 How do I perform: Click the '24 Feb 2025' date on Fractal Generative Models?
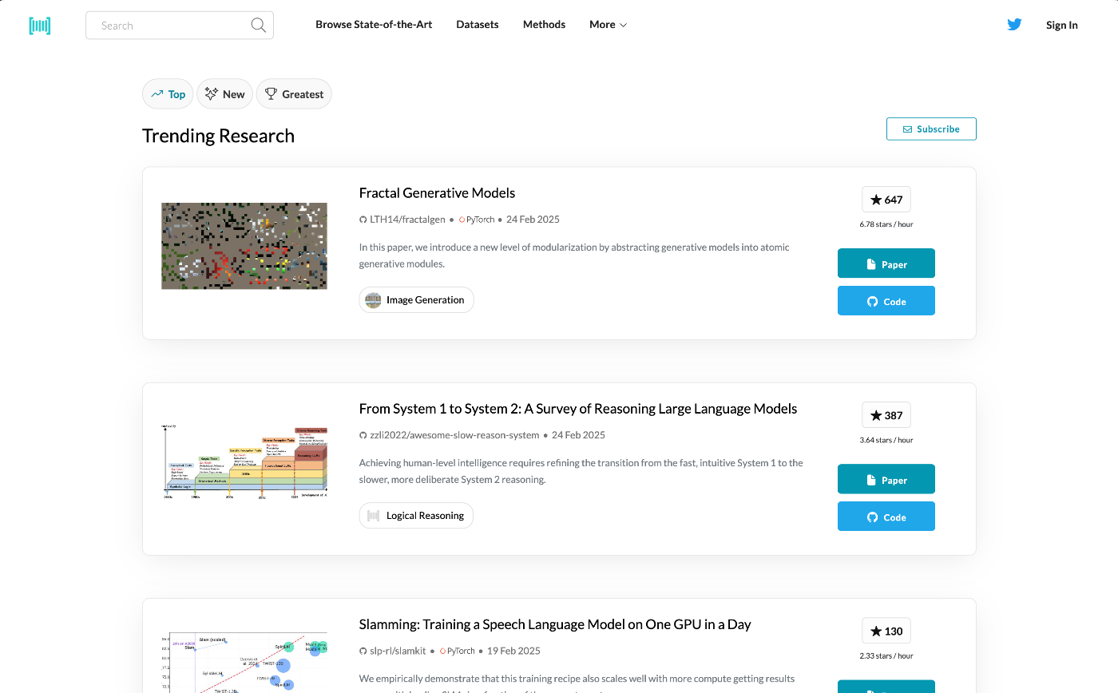click(x=533, y=220)
